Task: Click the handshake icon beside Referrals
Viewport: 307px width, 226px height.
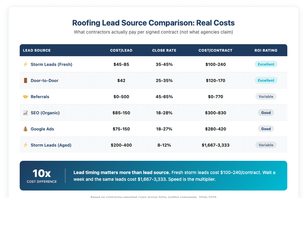Action: point(26,97)
